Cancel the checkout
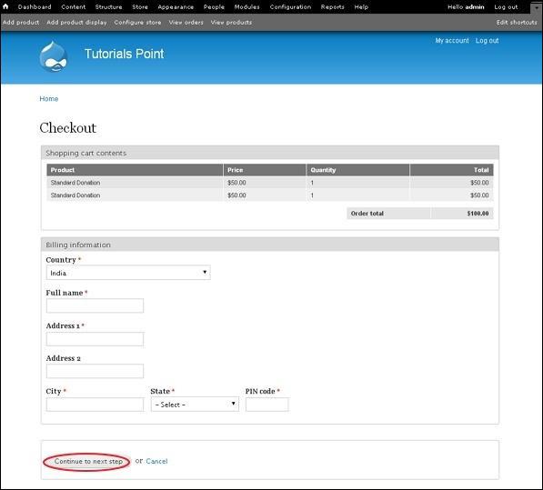Screen dimensions: 543x490 click(156, 461)
